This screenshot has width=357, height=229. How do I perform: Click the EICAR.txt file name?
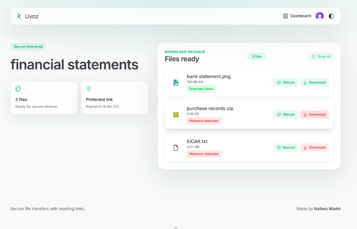197,141
